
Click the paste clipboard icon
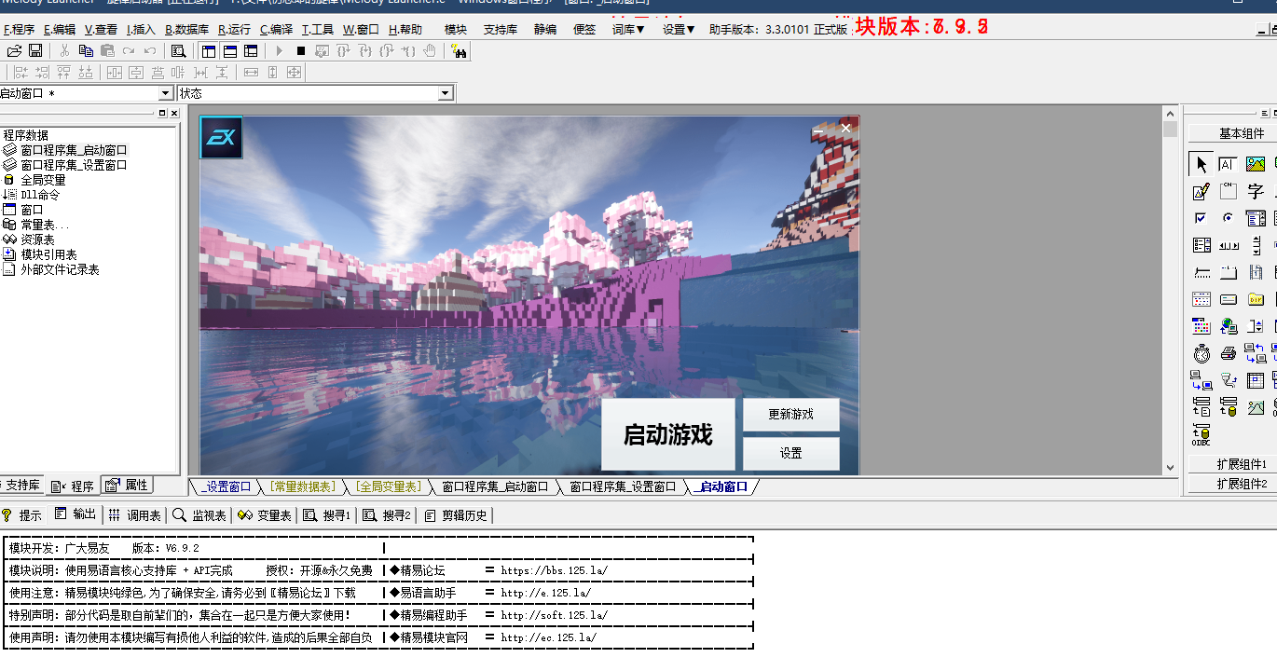click(107, 50)
